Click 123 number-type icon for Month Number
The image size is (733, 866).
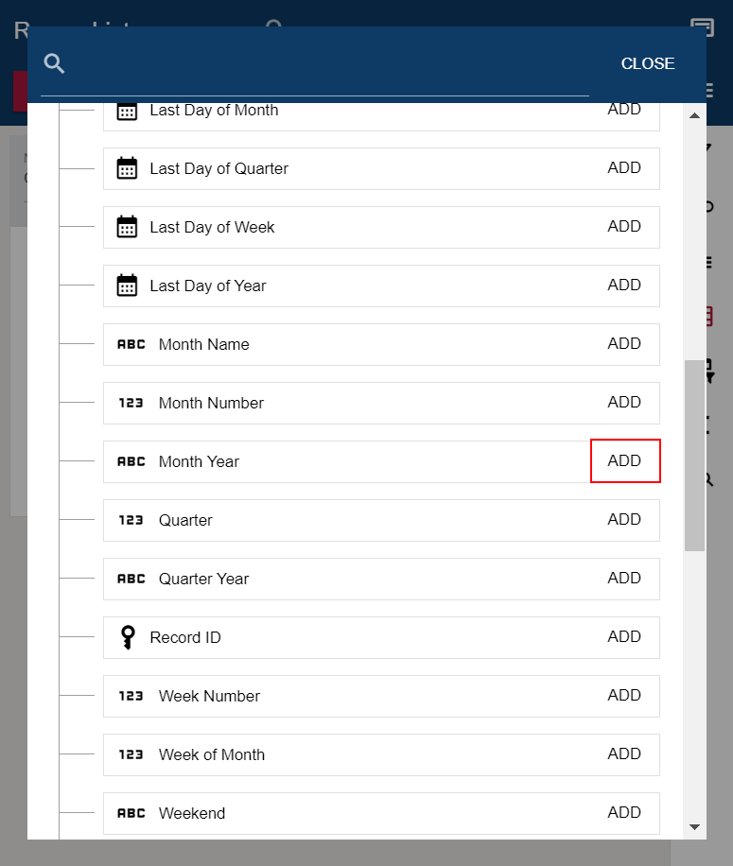click(131, 403)
